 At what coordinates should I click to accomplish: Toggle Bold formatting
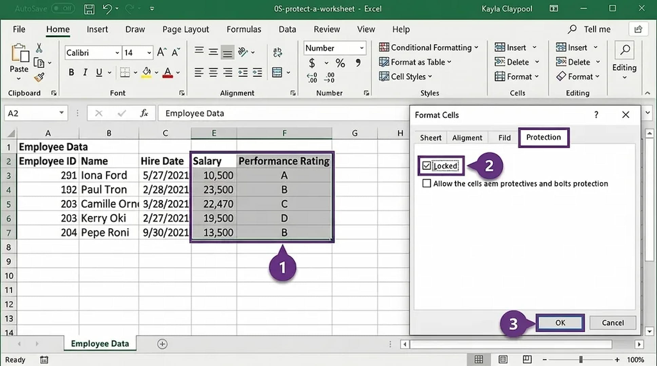click(71, 72)
